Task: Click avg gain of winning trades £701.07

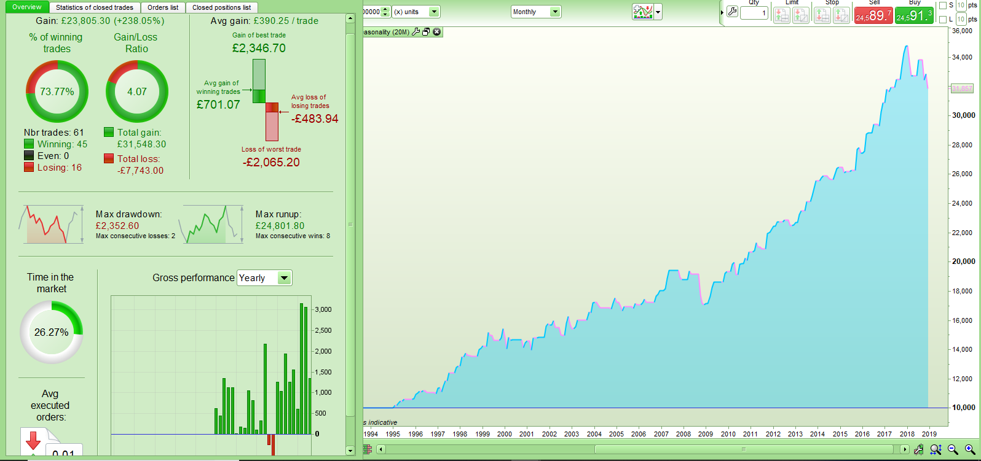Action: pos(218,104)
